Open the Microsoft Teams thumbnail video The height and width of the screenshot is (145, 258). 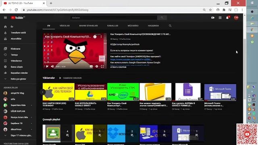coord(220,92)
